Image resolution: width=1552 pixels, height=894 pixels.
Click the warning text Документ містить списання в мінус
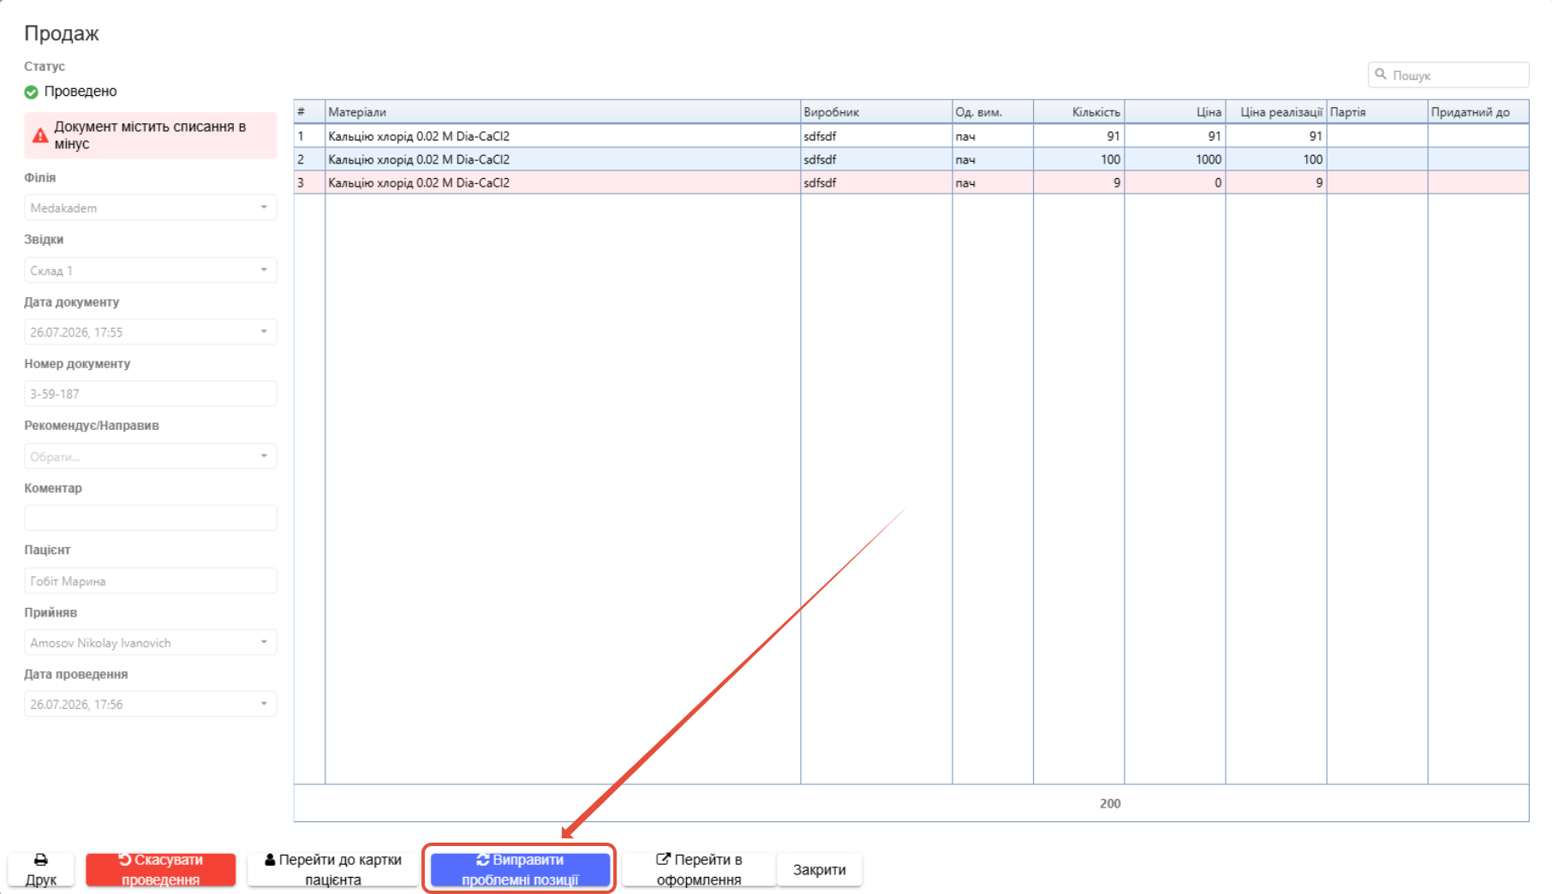(150, 135)
